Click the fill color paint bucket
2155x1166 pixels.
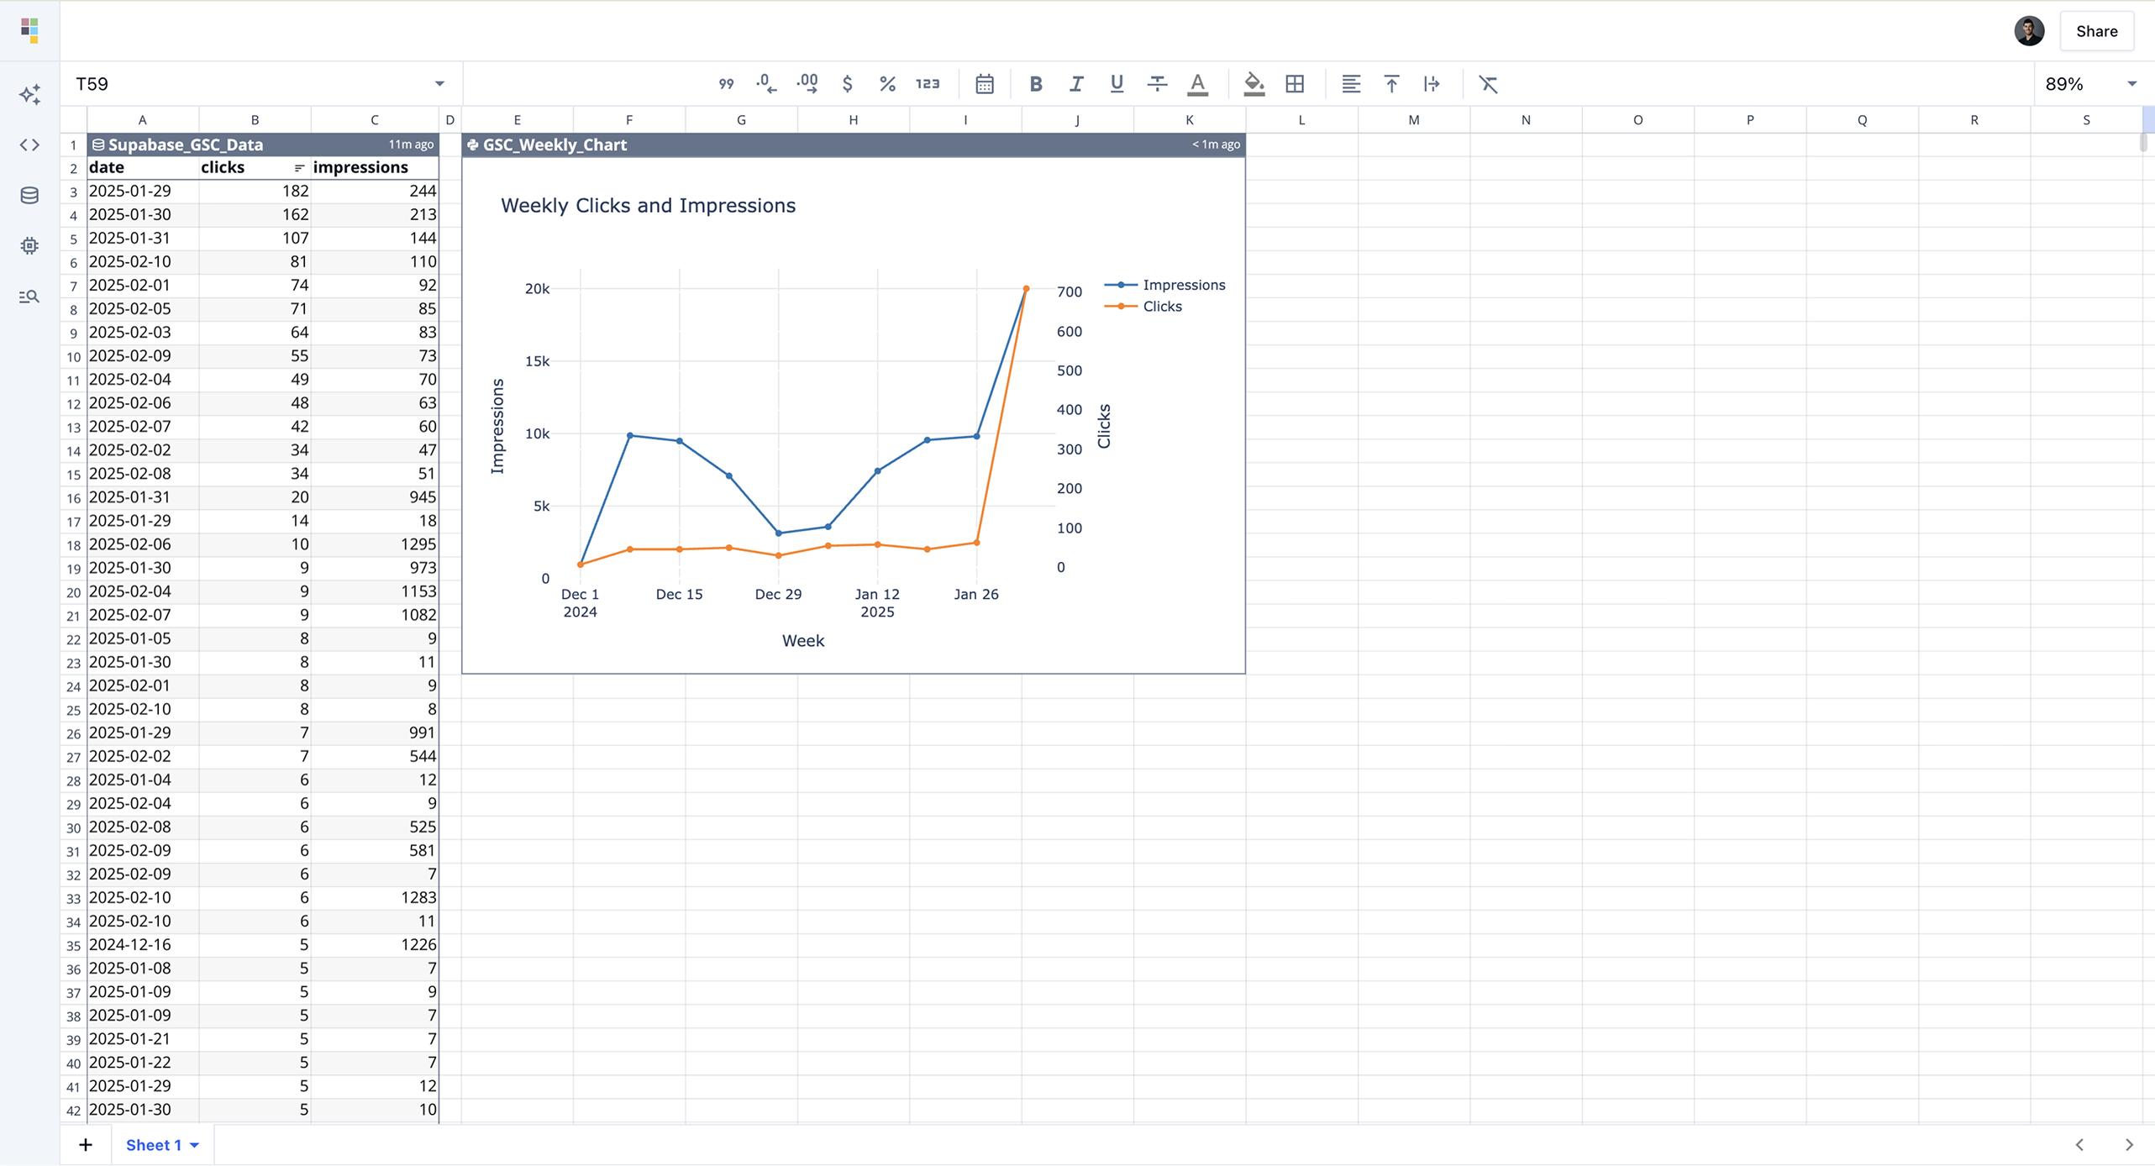[x=1254, y=84]
